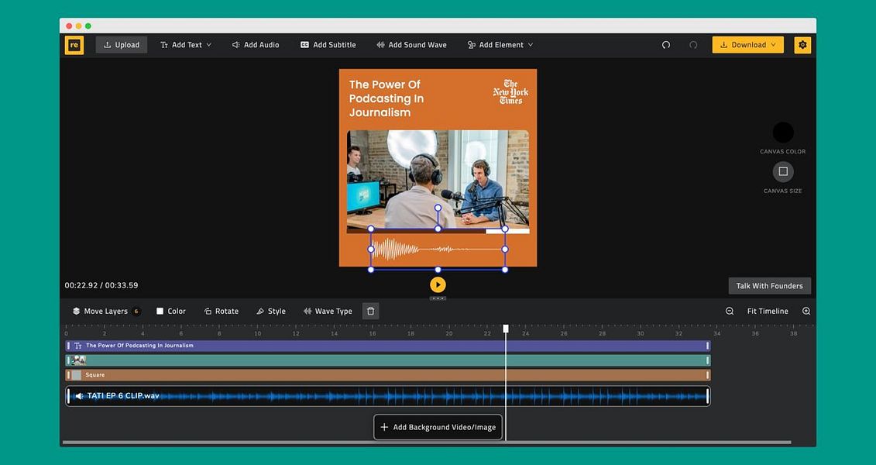
Task: Click the yellow 're' logo
Action: coord(74,45)
